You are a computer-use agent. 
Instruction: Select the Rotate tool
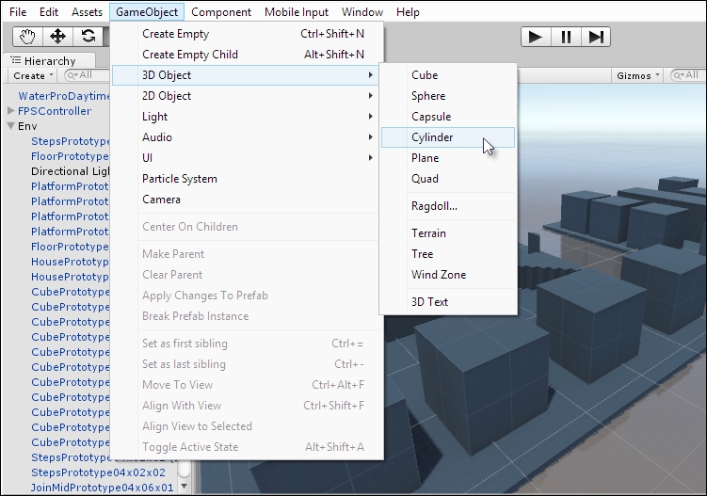[x=88, y=37]
